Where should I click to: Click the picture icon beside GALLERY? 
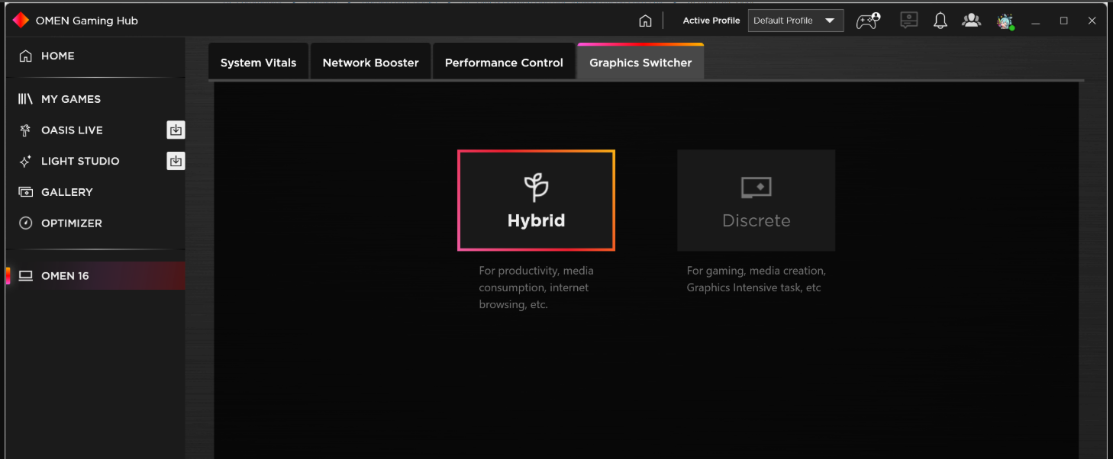pos(26,192)
